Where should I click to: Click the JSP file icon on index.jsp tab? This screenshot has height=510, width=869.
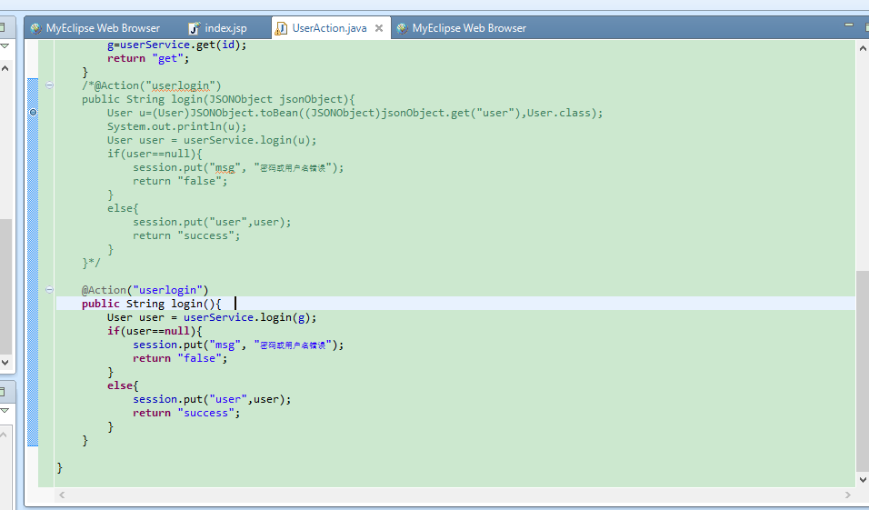(x=194, y=28)
